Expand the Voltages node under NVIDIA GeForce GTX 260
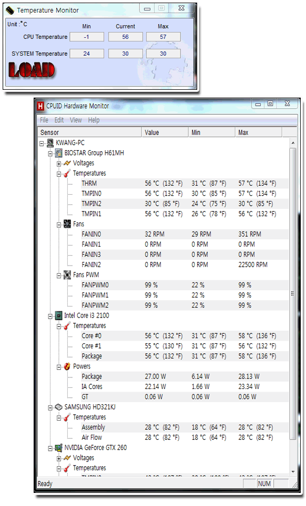 pos(59,459)
